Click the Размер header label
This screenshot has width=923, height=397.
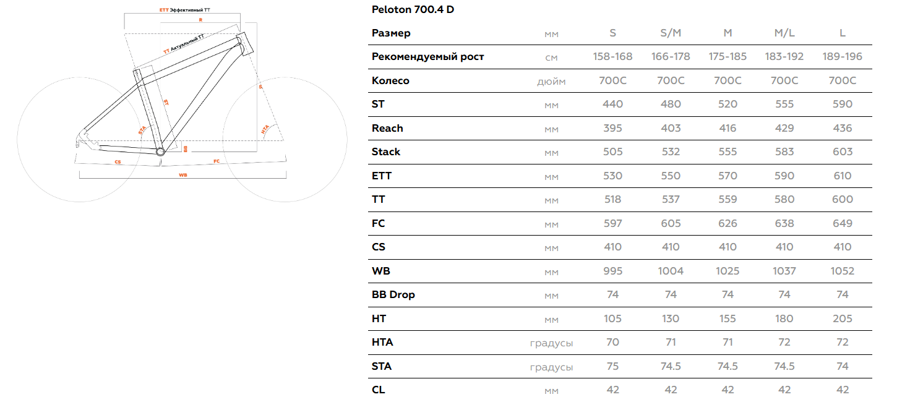pyautogui.click(x=391, y=33)
